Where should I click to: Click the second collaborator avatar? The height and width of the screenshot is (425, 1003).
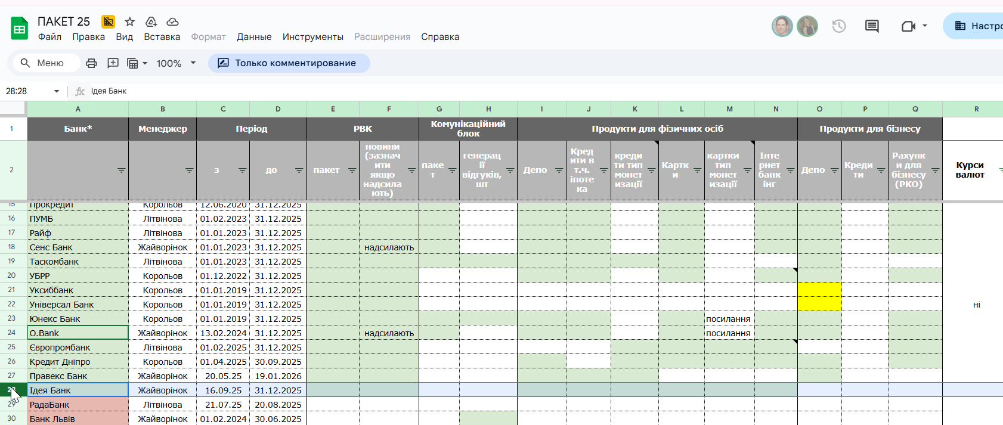[807, 26]
